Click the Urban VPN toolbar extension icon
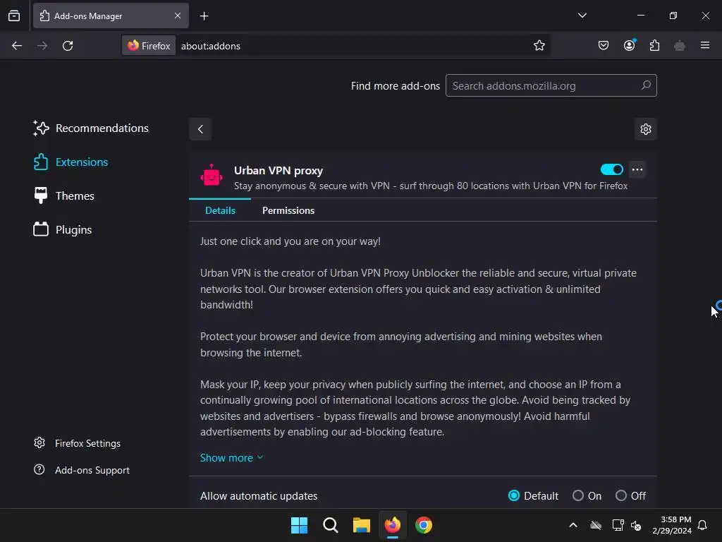This screenshot has width=722, height=542. coord(679,45)
